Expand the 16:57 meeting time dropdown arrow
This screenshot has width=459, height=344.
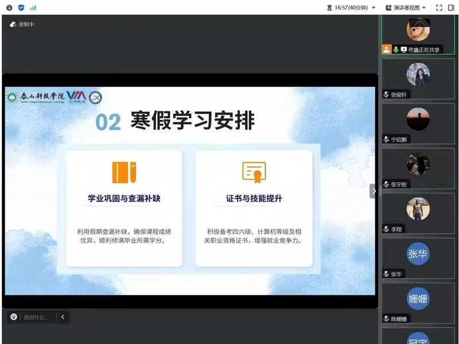pyautogui.click(x=374, y=7)
